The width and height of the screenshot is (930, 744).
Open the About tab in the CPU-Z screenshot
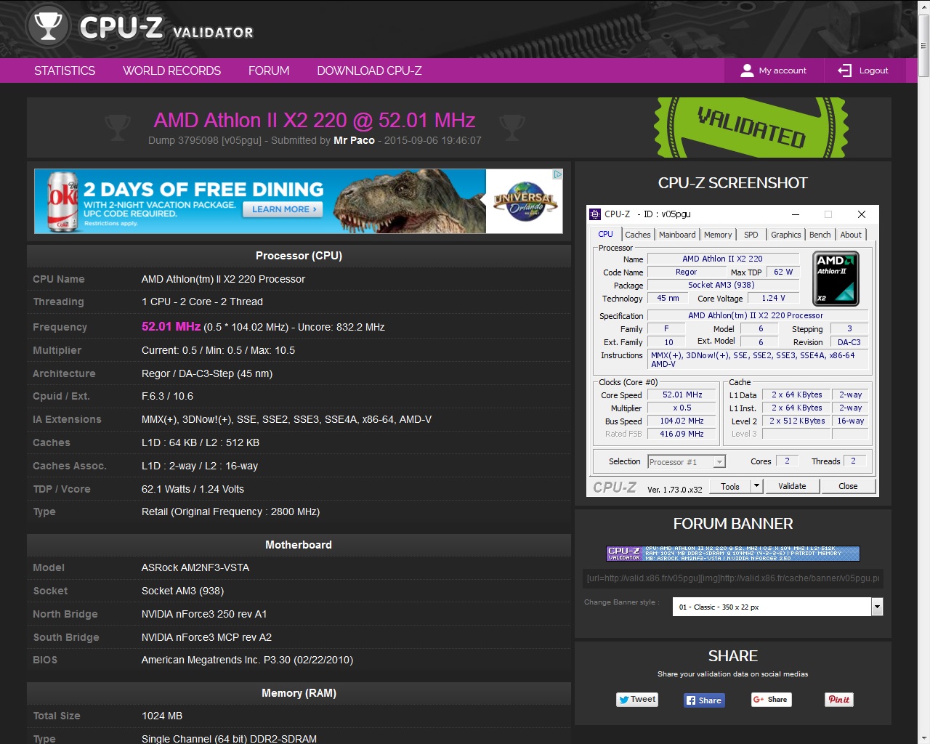851,235
